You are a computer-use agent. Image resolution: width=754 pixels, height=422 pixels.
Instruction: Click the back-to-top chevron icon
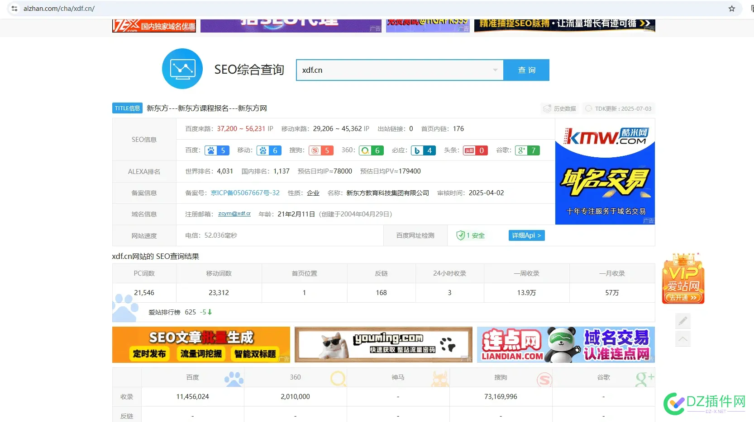tap(682, 339)
